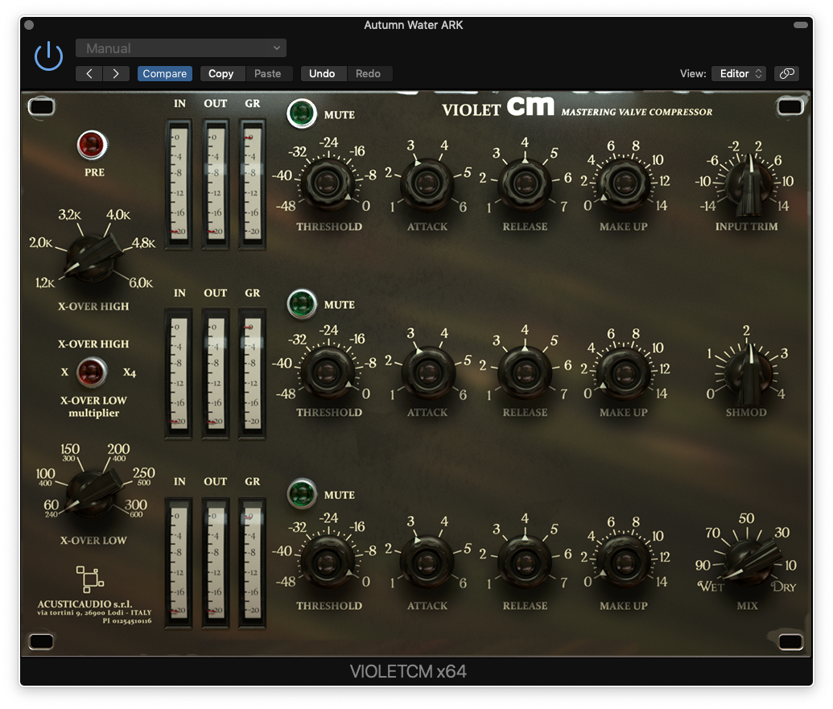Click the window collapse pill button

(801, 25)
